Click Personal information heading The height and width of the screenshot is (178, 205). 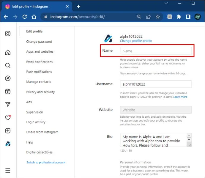click(x=135, y=162)
